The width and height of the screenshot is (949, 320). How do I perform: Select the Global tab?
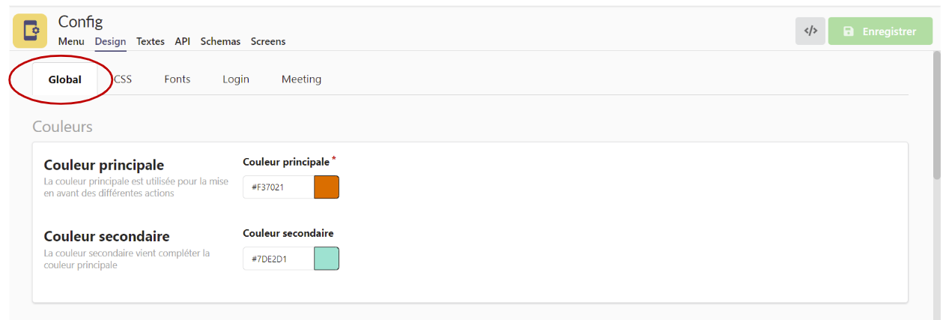(65, 79)
